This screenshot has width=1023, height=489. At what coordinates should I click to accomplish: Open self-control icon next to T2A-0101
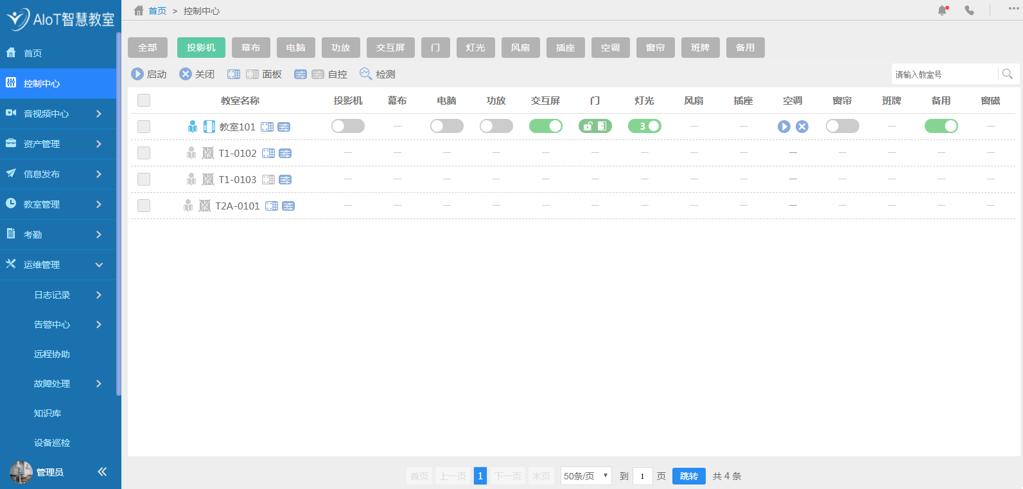[x=288, y=206]
